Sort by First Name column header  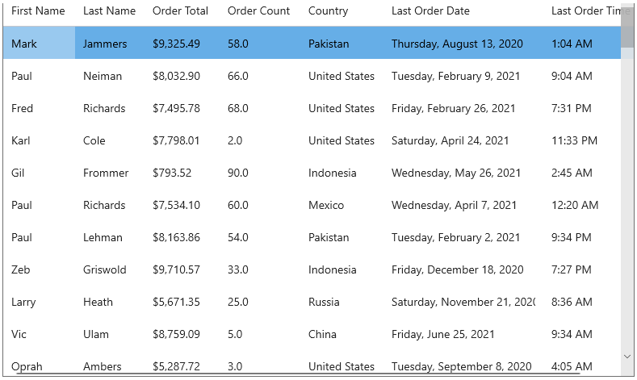(x=38, y=11)
